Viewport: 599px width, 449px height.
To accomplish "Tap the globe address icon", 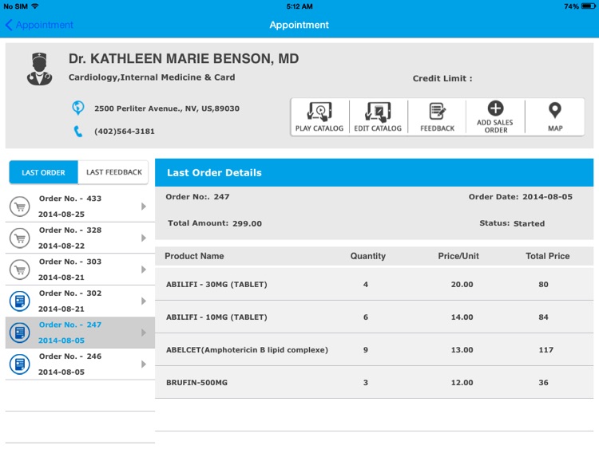I will click(x=78, y=108).
